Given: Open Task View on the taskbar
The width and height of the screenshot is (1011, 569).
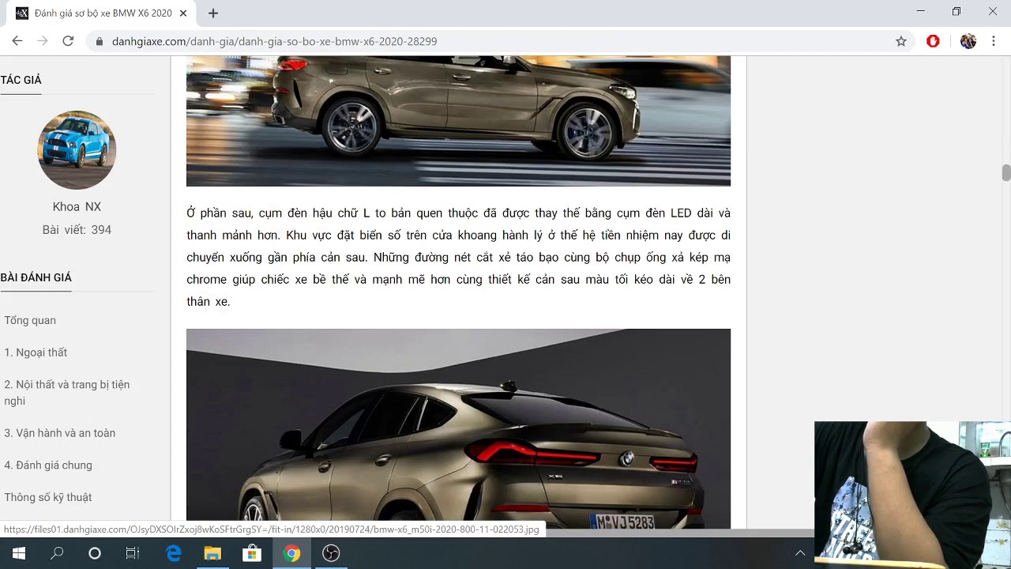Looking at the screenshot, I should (x=133, y=553).
